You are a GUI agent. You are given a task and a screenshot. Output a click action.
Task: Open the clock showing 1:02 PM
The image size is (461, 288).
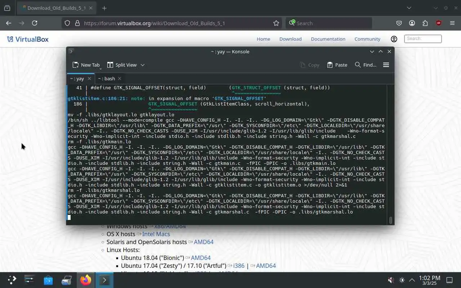(430, 280)
